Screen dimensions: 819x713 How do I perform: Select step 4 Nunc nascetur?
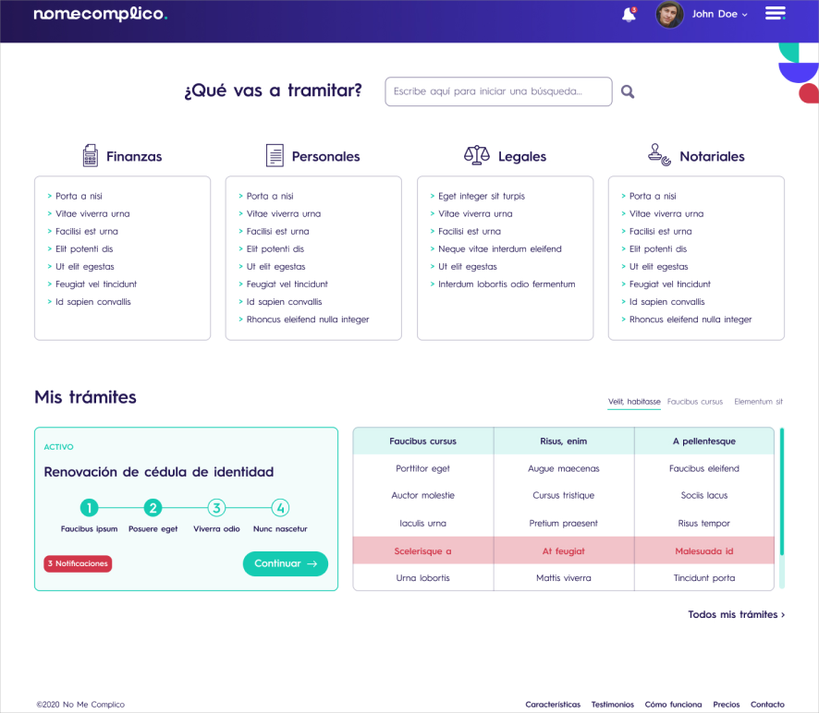281,507
